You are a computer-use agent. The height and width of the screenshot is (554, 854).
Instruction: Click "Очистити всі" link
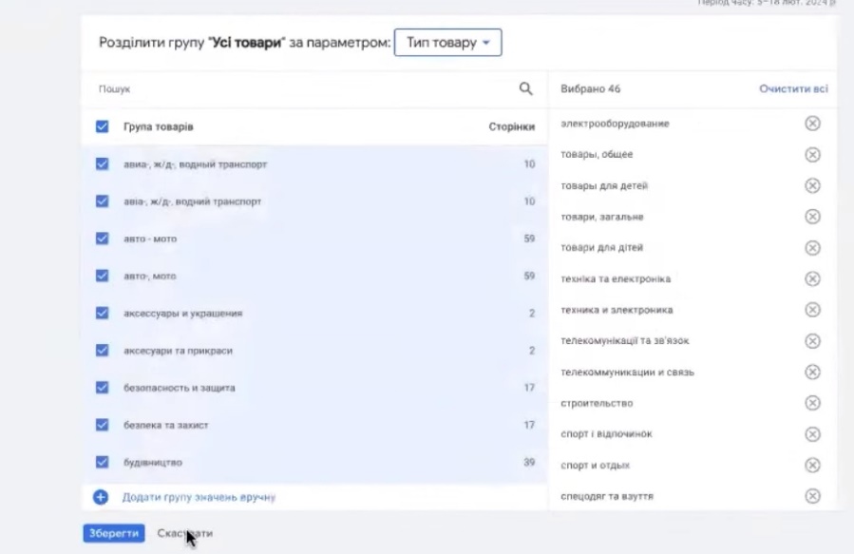(793, 89)
